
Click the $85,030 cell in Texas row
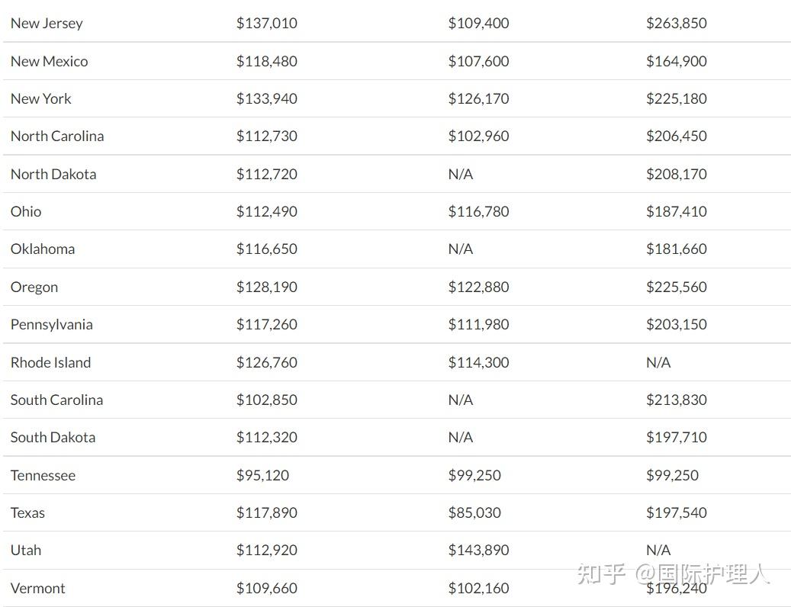tap(474, 512)
